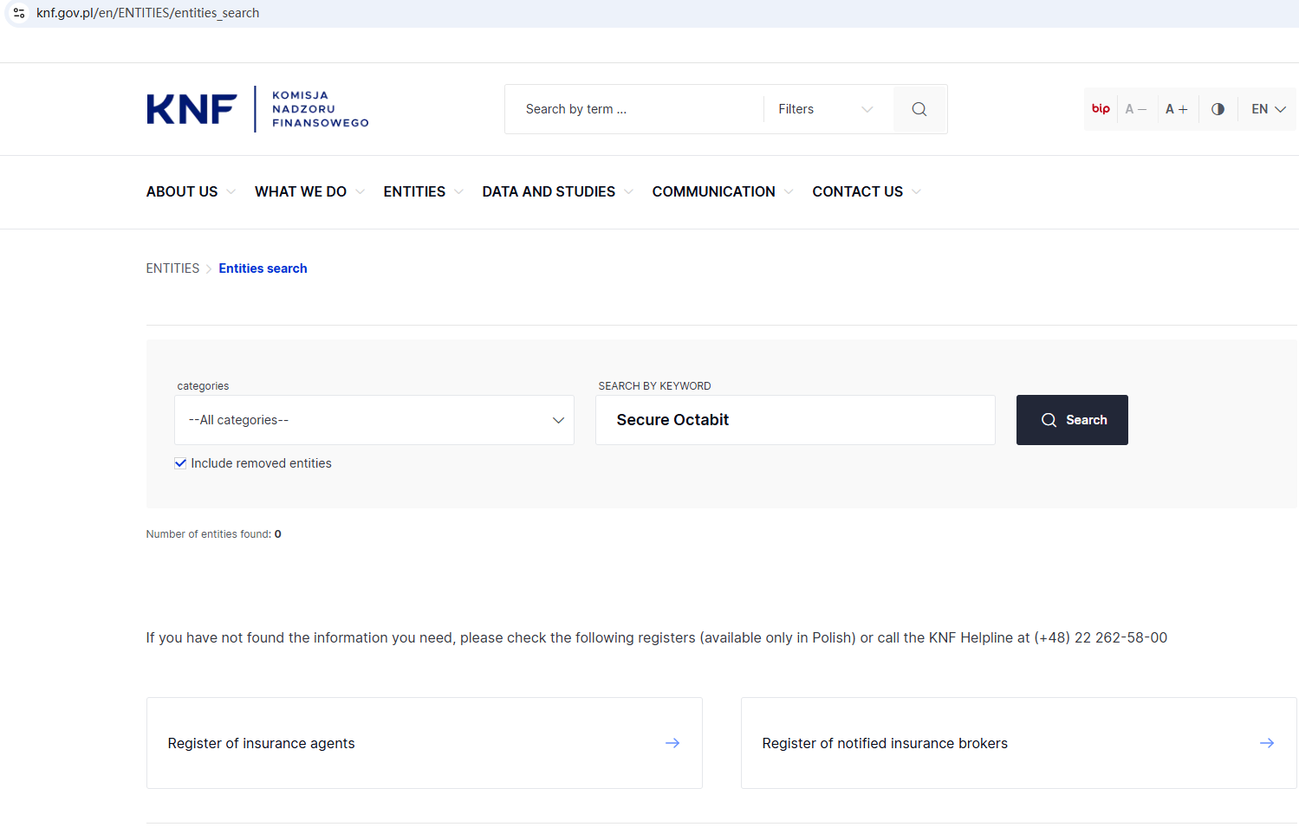The width and height of the screenshot is (1299, 840).
Task: Click the KNF logo in header
Action: pos(257,109)
